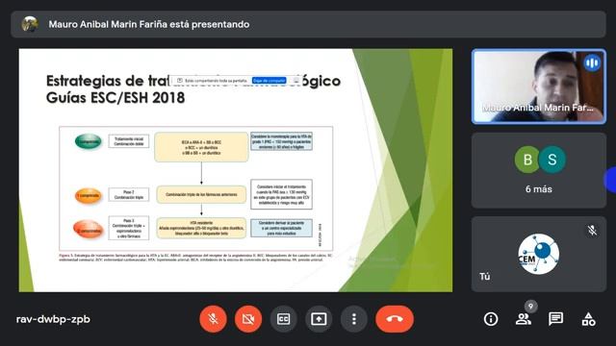The height and width of the screenshot is (346, 616).
Task: Click the meeting code rav-dwbp-zpb
Action: pyautogui.click(x=53, y=319)
